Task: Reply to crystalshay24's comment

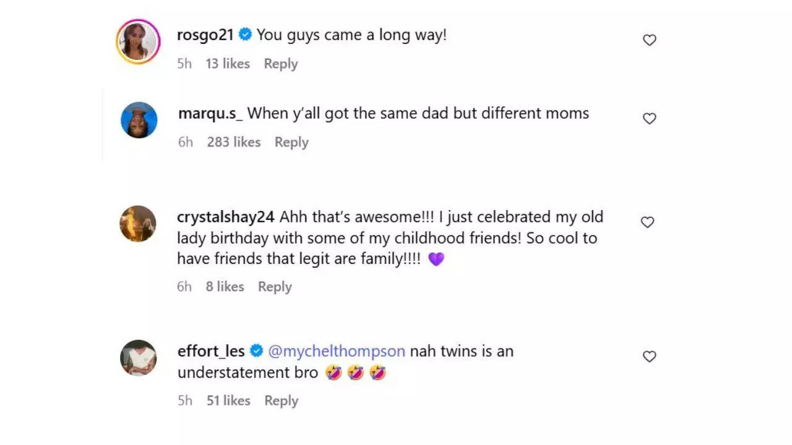Action: 275,287
